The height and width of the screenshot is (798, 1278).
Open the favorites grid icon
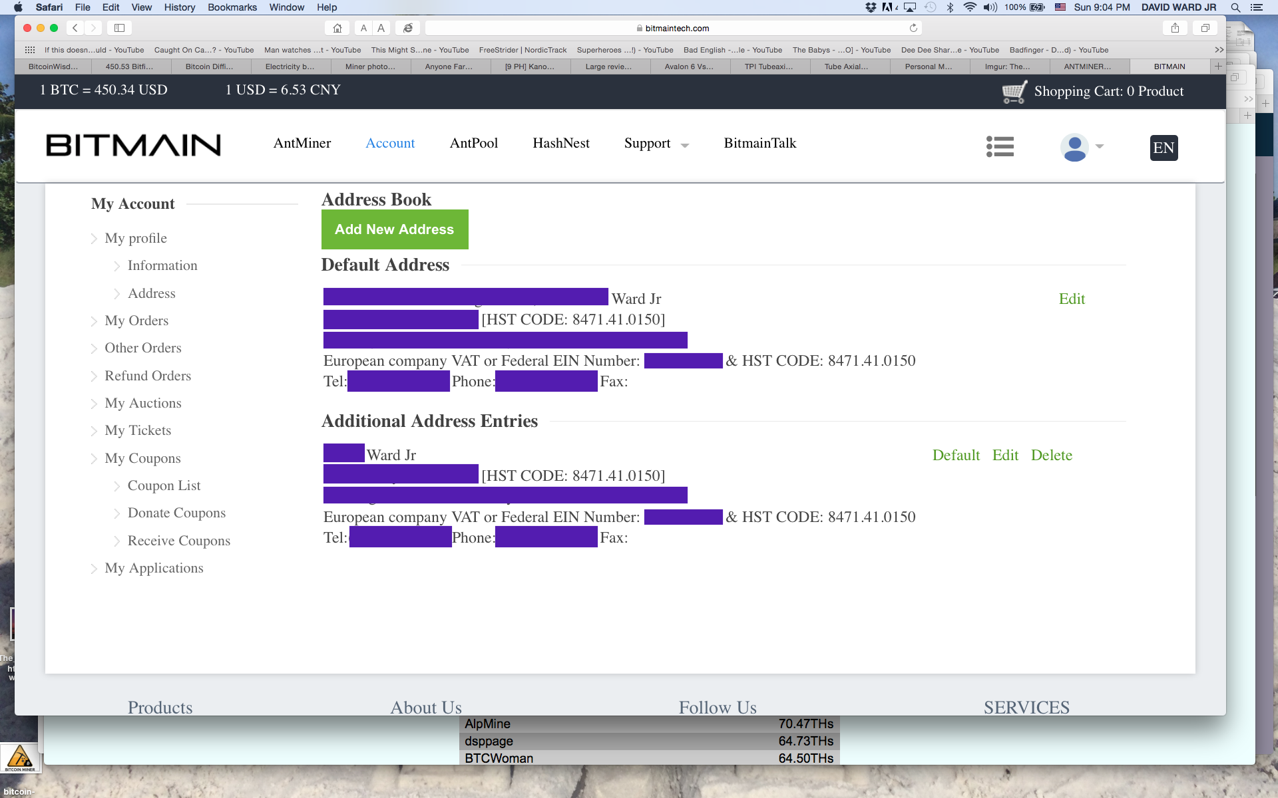click(x=30, y=50)
